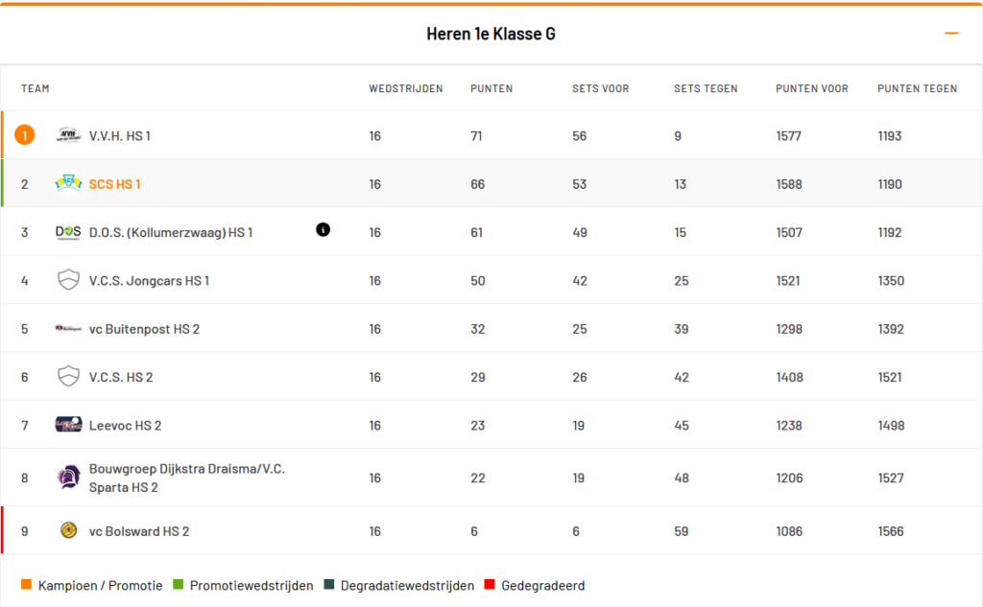Click the Sets voor column header

(x=600, y=89)
